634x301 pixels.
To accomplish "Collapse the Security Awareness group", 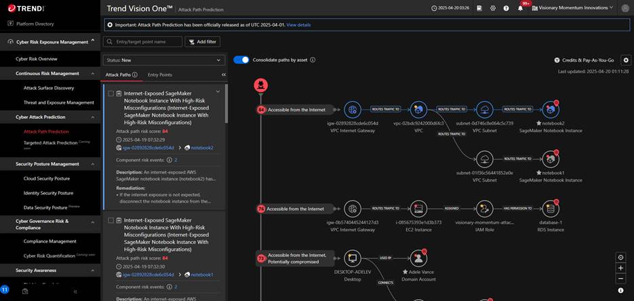I will [93, 270].
